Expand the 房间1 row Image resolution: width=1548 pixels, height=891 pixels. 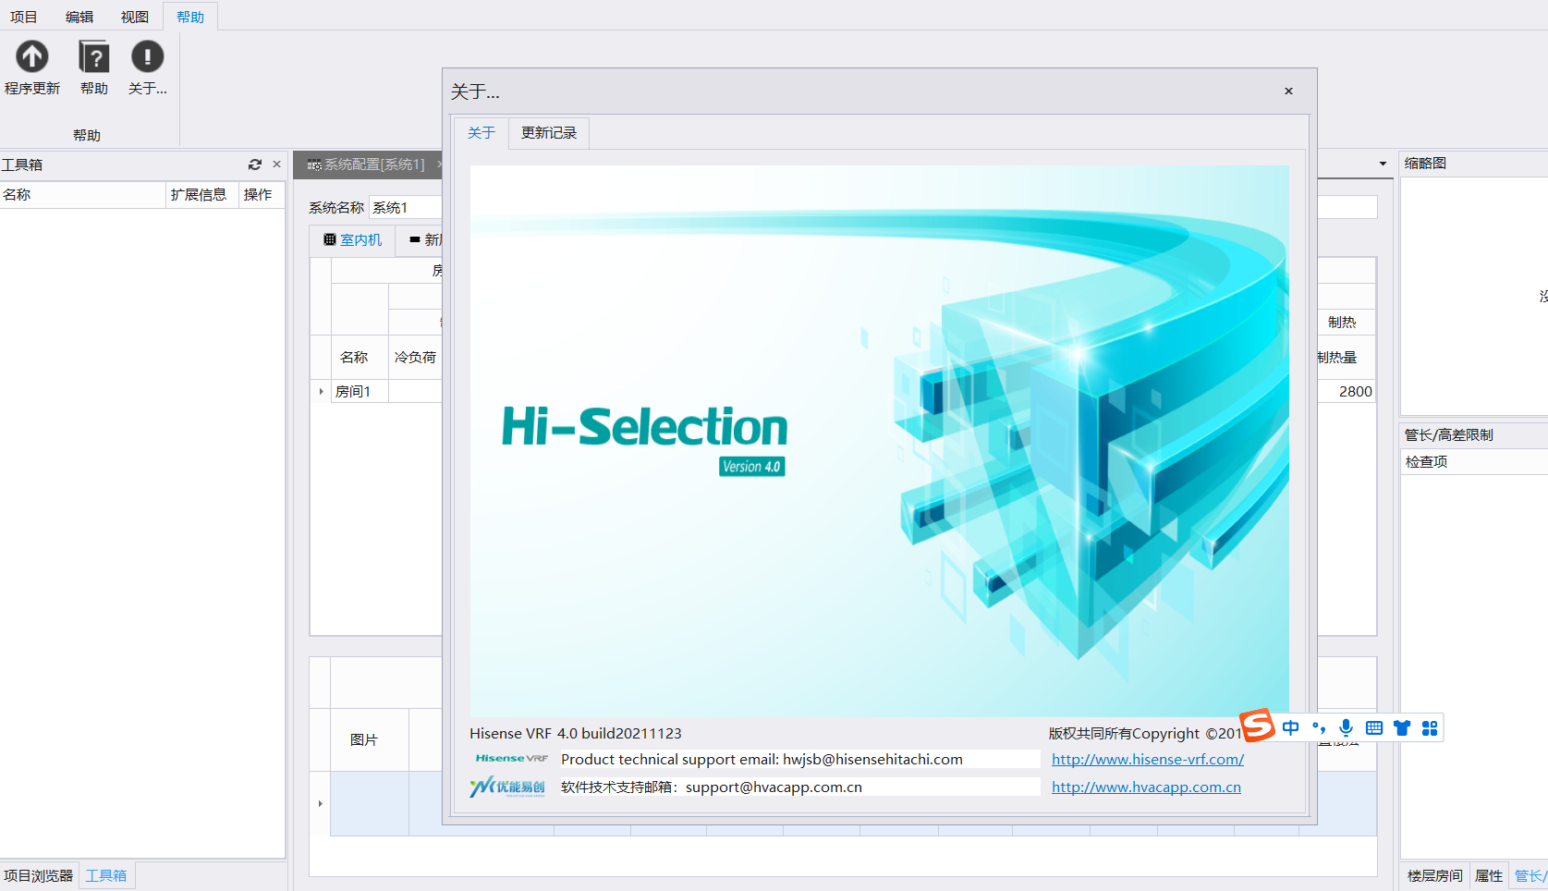pyautogui.click(x=321, y=392)
